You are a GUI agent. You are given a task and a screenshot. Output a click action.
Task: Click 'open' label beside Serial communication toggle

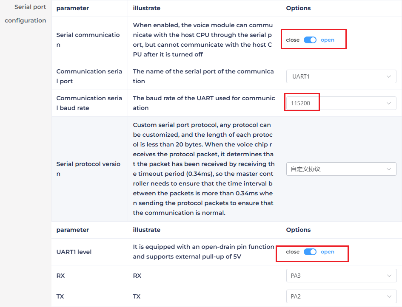328,40
